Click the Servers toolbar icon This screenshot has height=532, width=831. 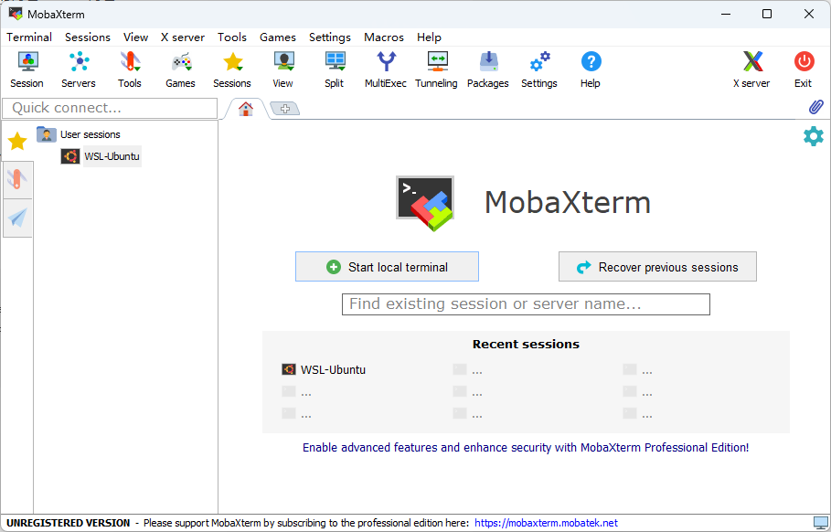coord(79,69)
